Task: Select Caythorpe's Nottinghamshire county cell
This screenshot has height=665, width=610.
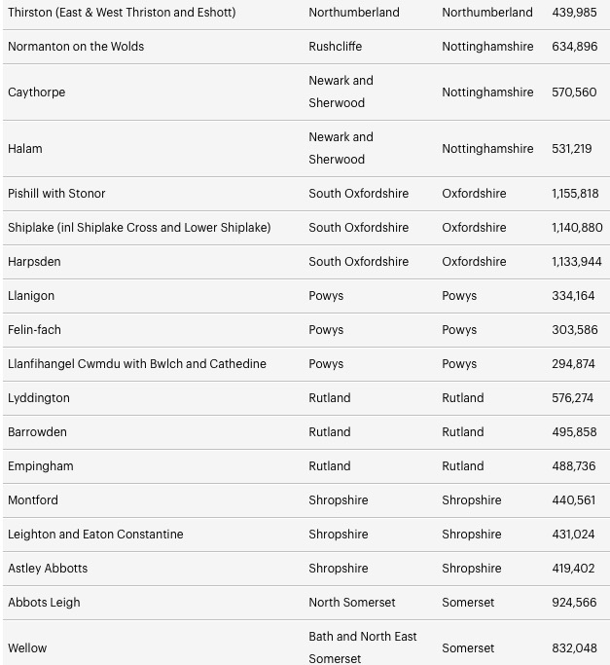Action: [x=487, y=92]
